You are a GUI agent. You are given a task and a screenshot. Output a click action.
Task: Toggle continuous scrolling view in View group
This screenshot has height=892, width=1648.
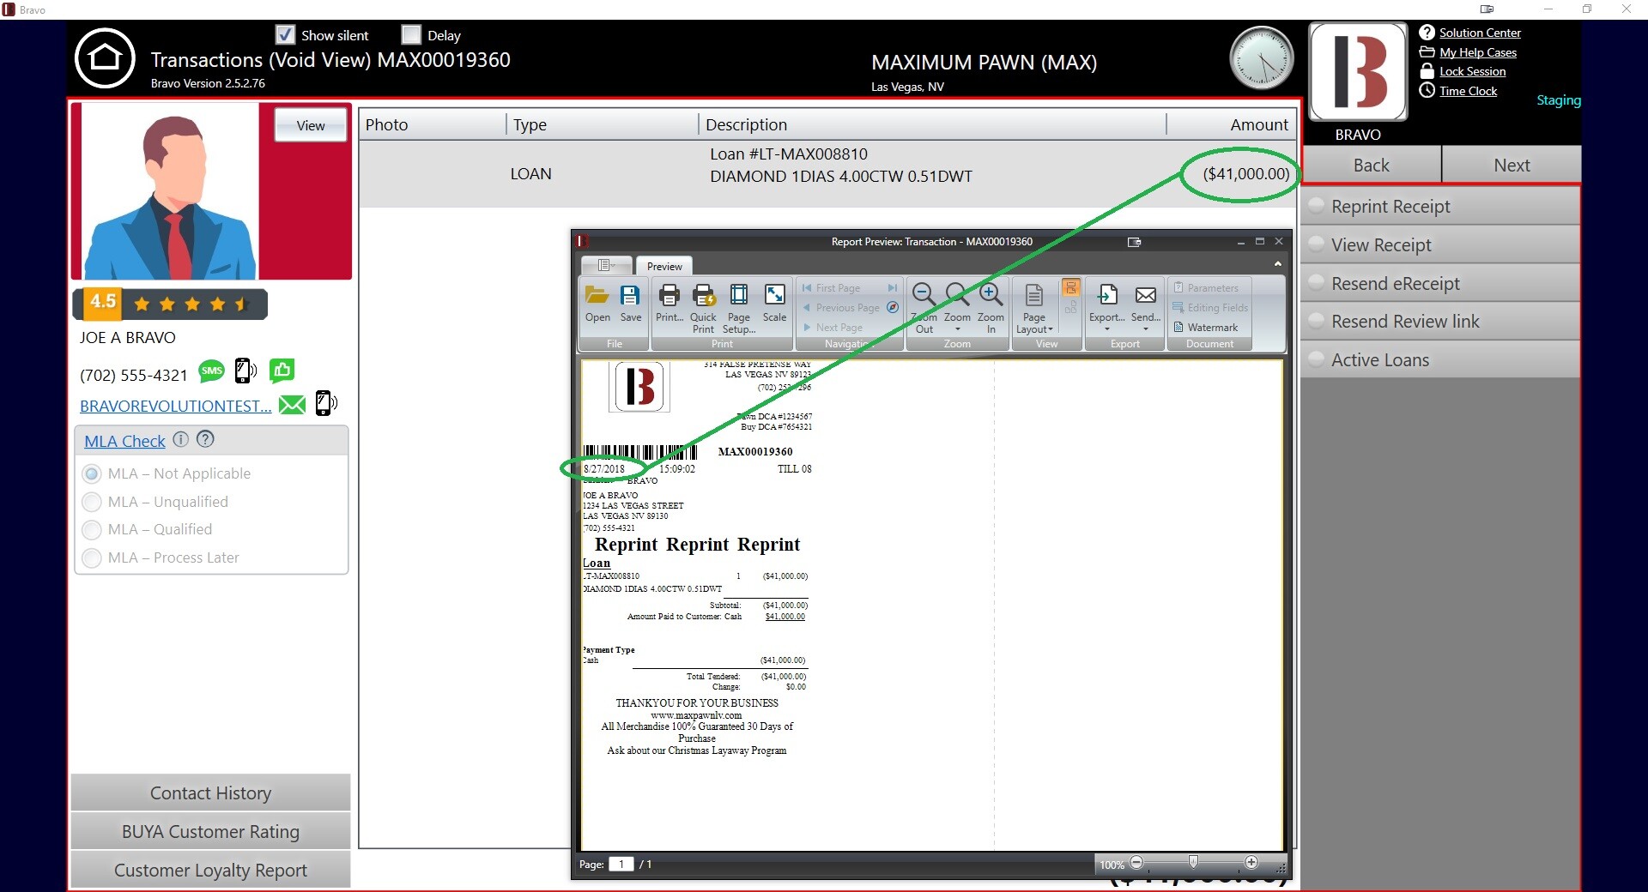1070,287
